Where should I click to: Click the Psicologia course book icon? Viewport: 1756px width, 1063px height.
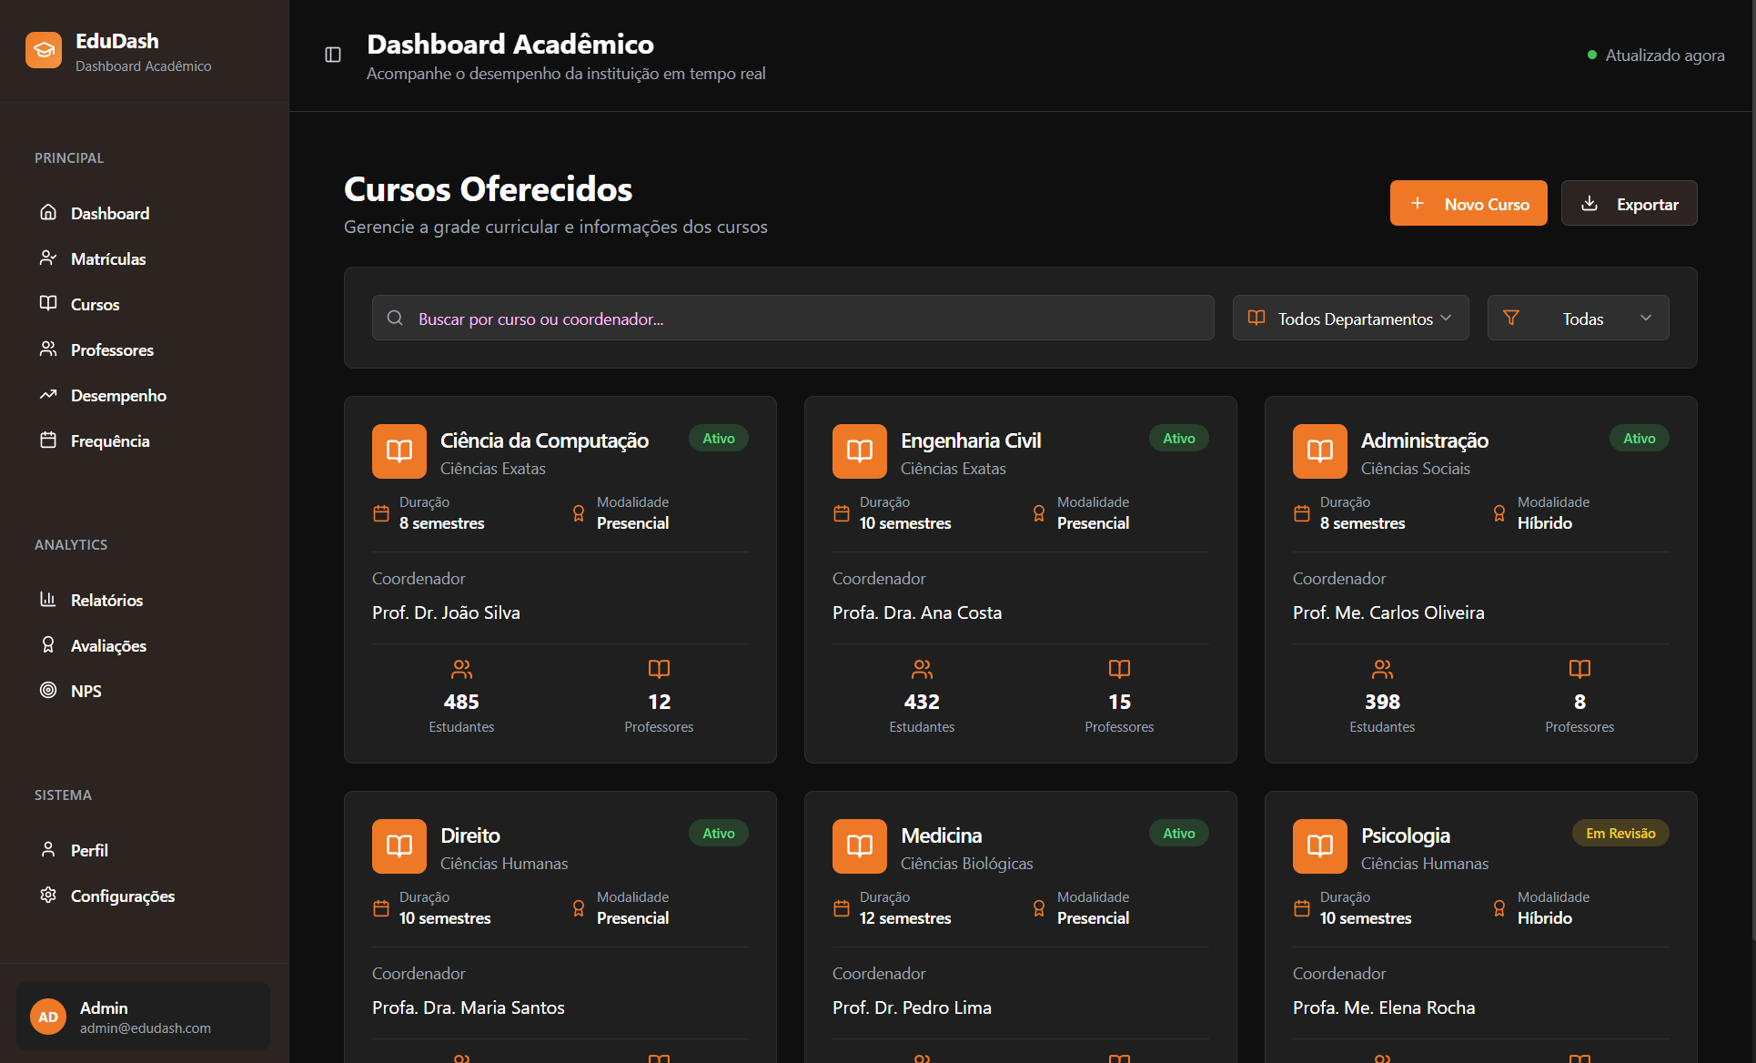coord(1319,846)
